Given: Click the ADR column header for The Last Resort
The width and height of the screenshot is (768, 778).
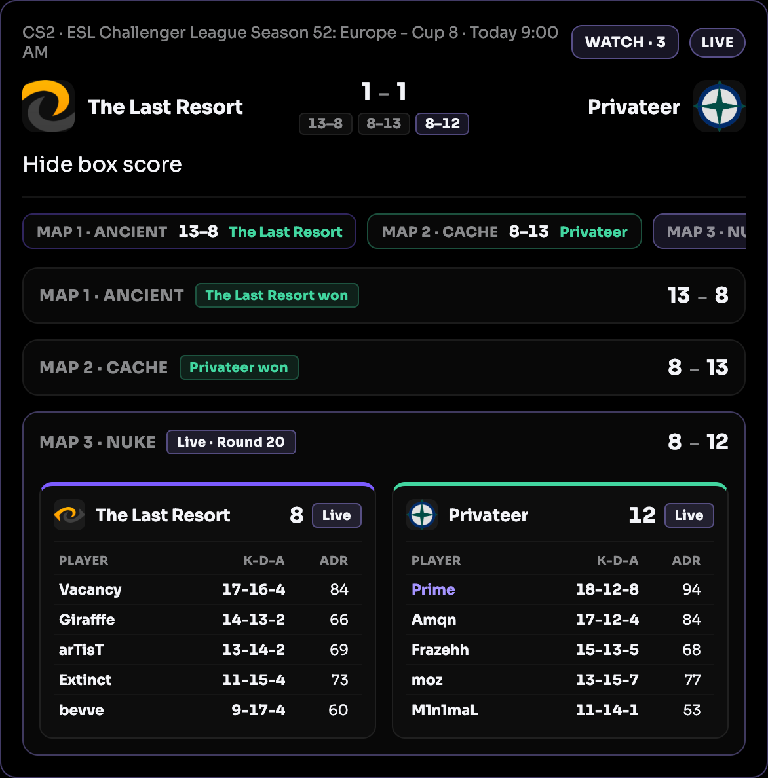Looking at the screenshot, I should coord(334,560).
